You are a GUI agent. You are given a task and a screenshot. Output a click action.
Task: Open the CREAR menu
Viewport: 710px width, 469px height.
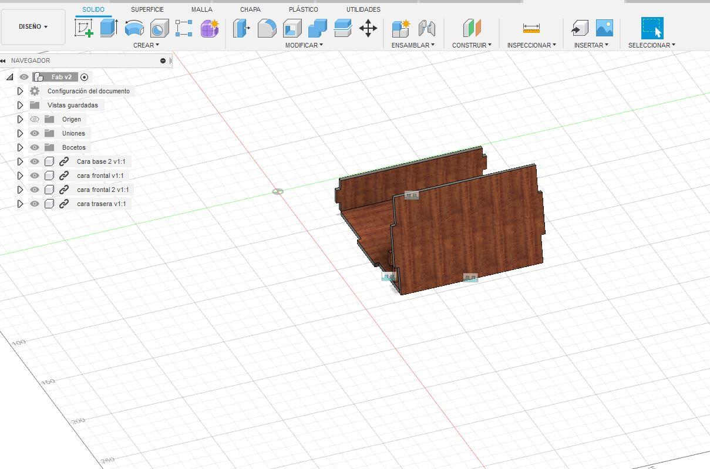click(146, 45)
